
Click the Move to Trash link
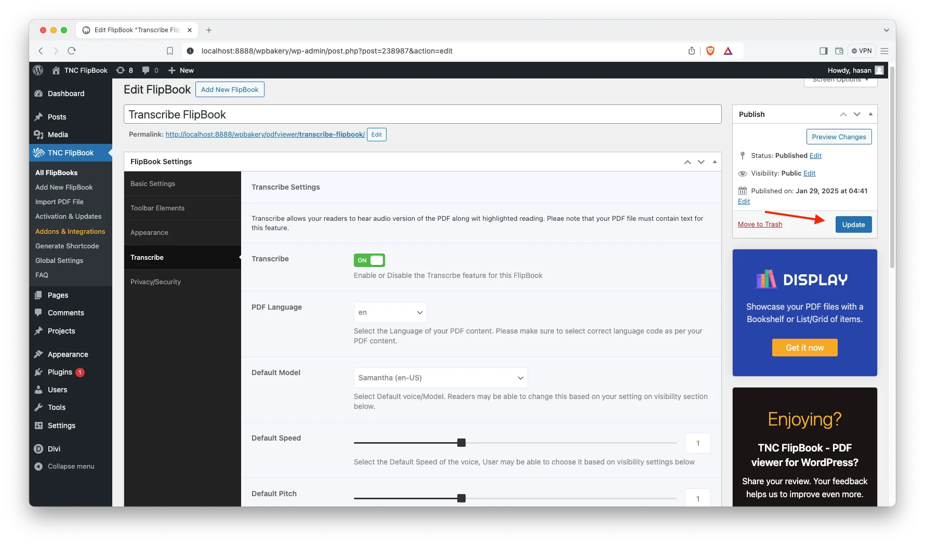coord(760,224)
